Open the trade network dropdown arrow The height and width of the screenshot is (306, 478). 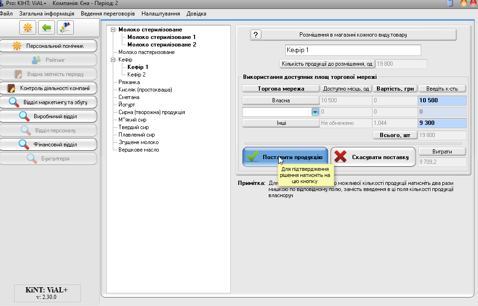click(315, 112)
